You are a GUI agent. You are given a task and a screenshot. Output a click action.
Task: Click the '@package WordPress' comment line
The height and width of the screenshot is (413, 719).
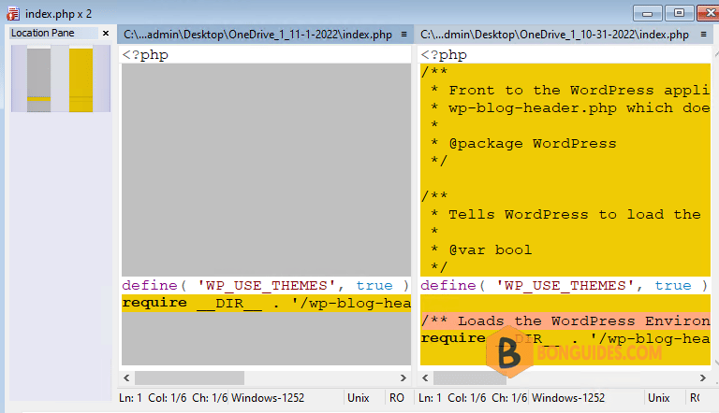565,143
